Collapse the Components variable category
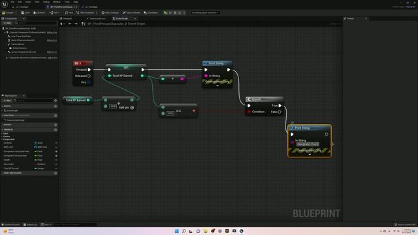Image resolution: width=418 pixels, height=235 pixels. (2, 139)
